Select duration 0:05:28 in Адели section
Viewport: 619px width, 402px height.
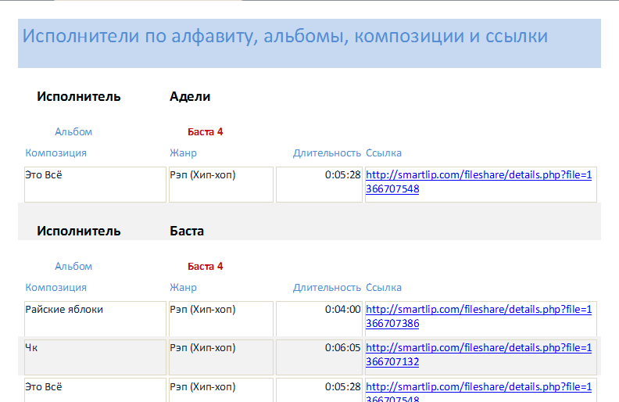[319, 185]
